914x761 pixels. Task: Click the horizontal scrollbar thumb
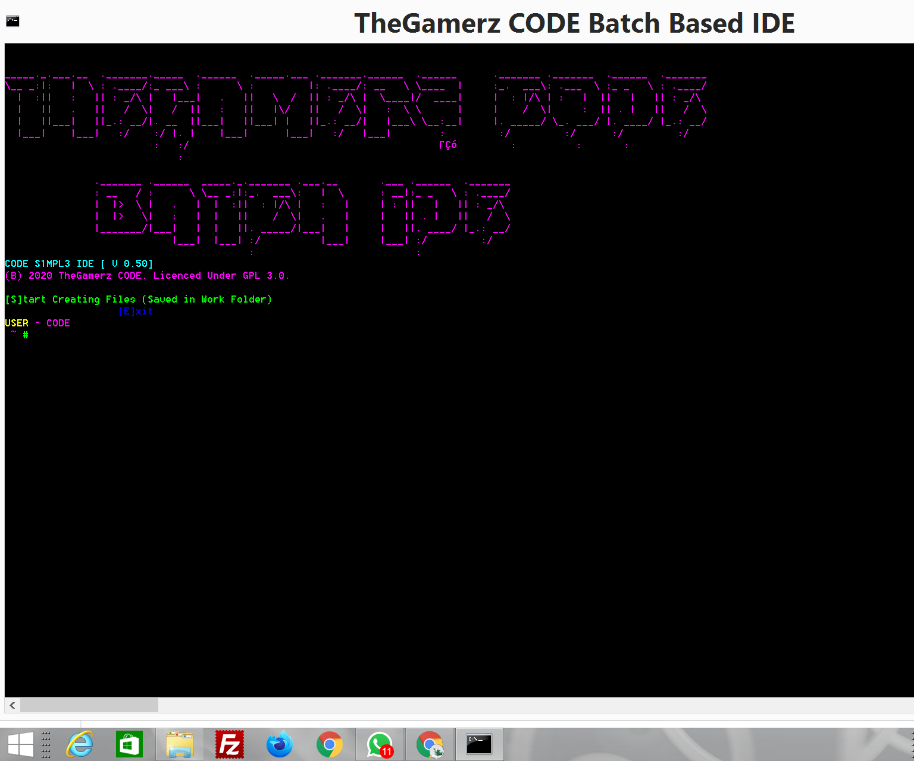(x=88, y=705)
